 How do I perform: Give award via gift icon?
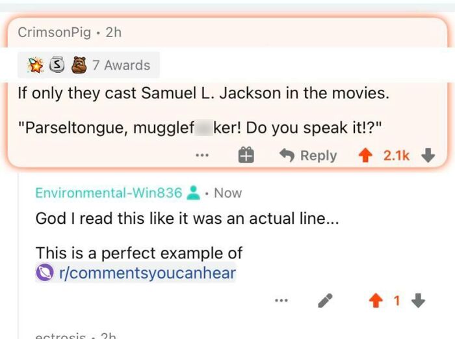click(x=246, y=155)
